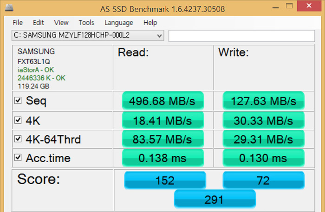Minimize the AS SSD Benchmark window
This screenshot has width=325, height=212.
coord(275,8)
